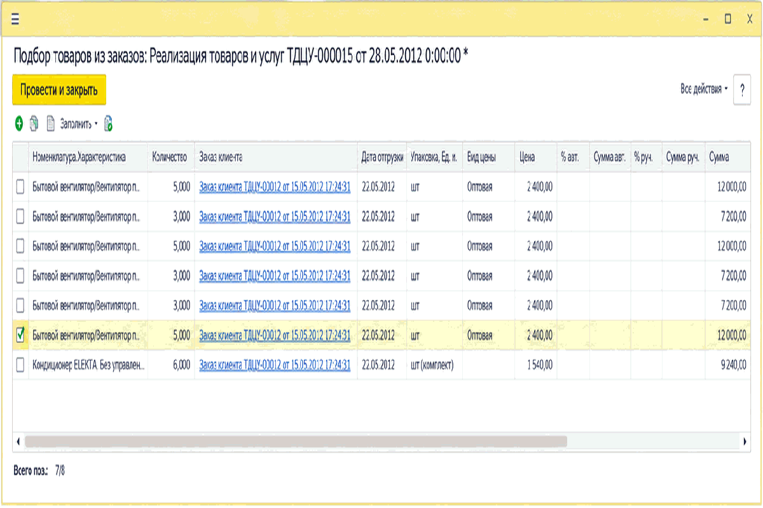
Task: Click the Количество column header
Action: 171,157
